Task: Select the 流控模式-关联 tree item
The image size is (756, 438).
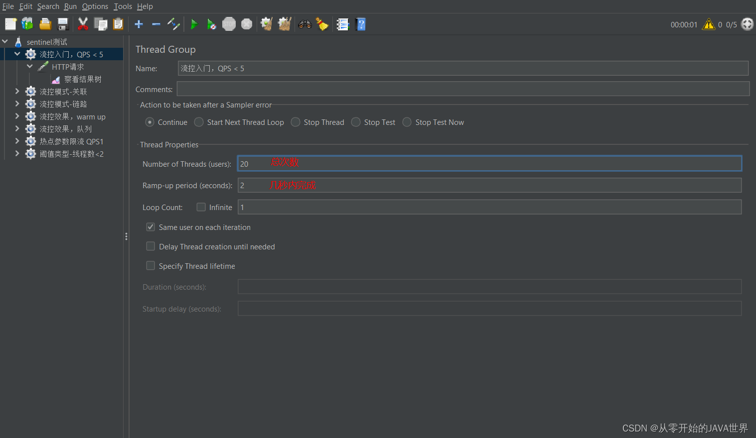Action: click(63, 92)
